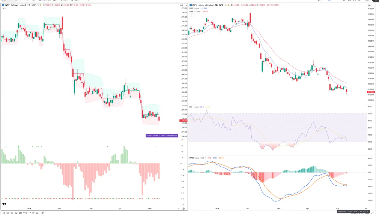Select the 5D time range

8,213
